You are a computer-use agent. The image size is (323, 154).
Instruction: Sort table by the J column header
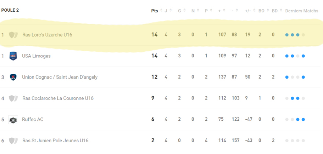166,11
